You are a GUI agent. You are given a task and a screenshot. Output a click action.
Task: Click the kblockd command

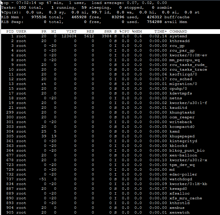click(x=178, y=146)
